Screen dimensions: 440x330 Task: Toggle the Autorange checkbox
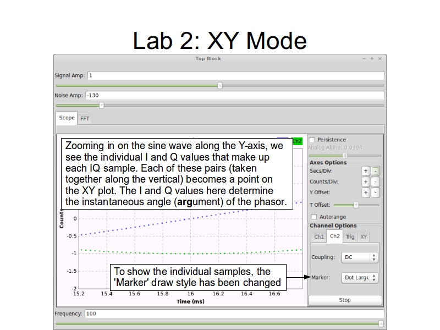click(314, 217)
